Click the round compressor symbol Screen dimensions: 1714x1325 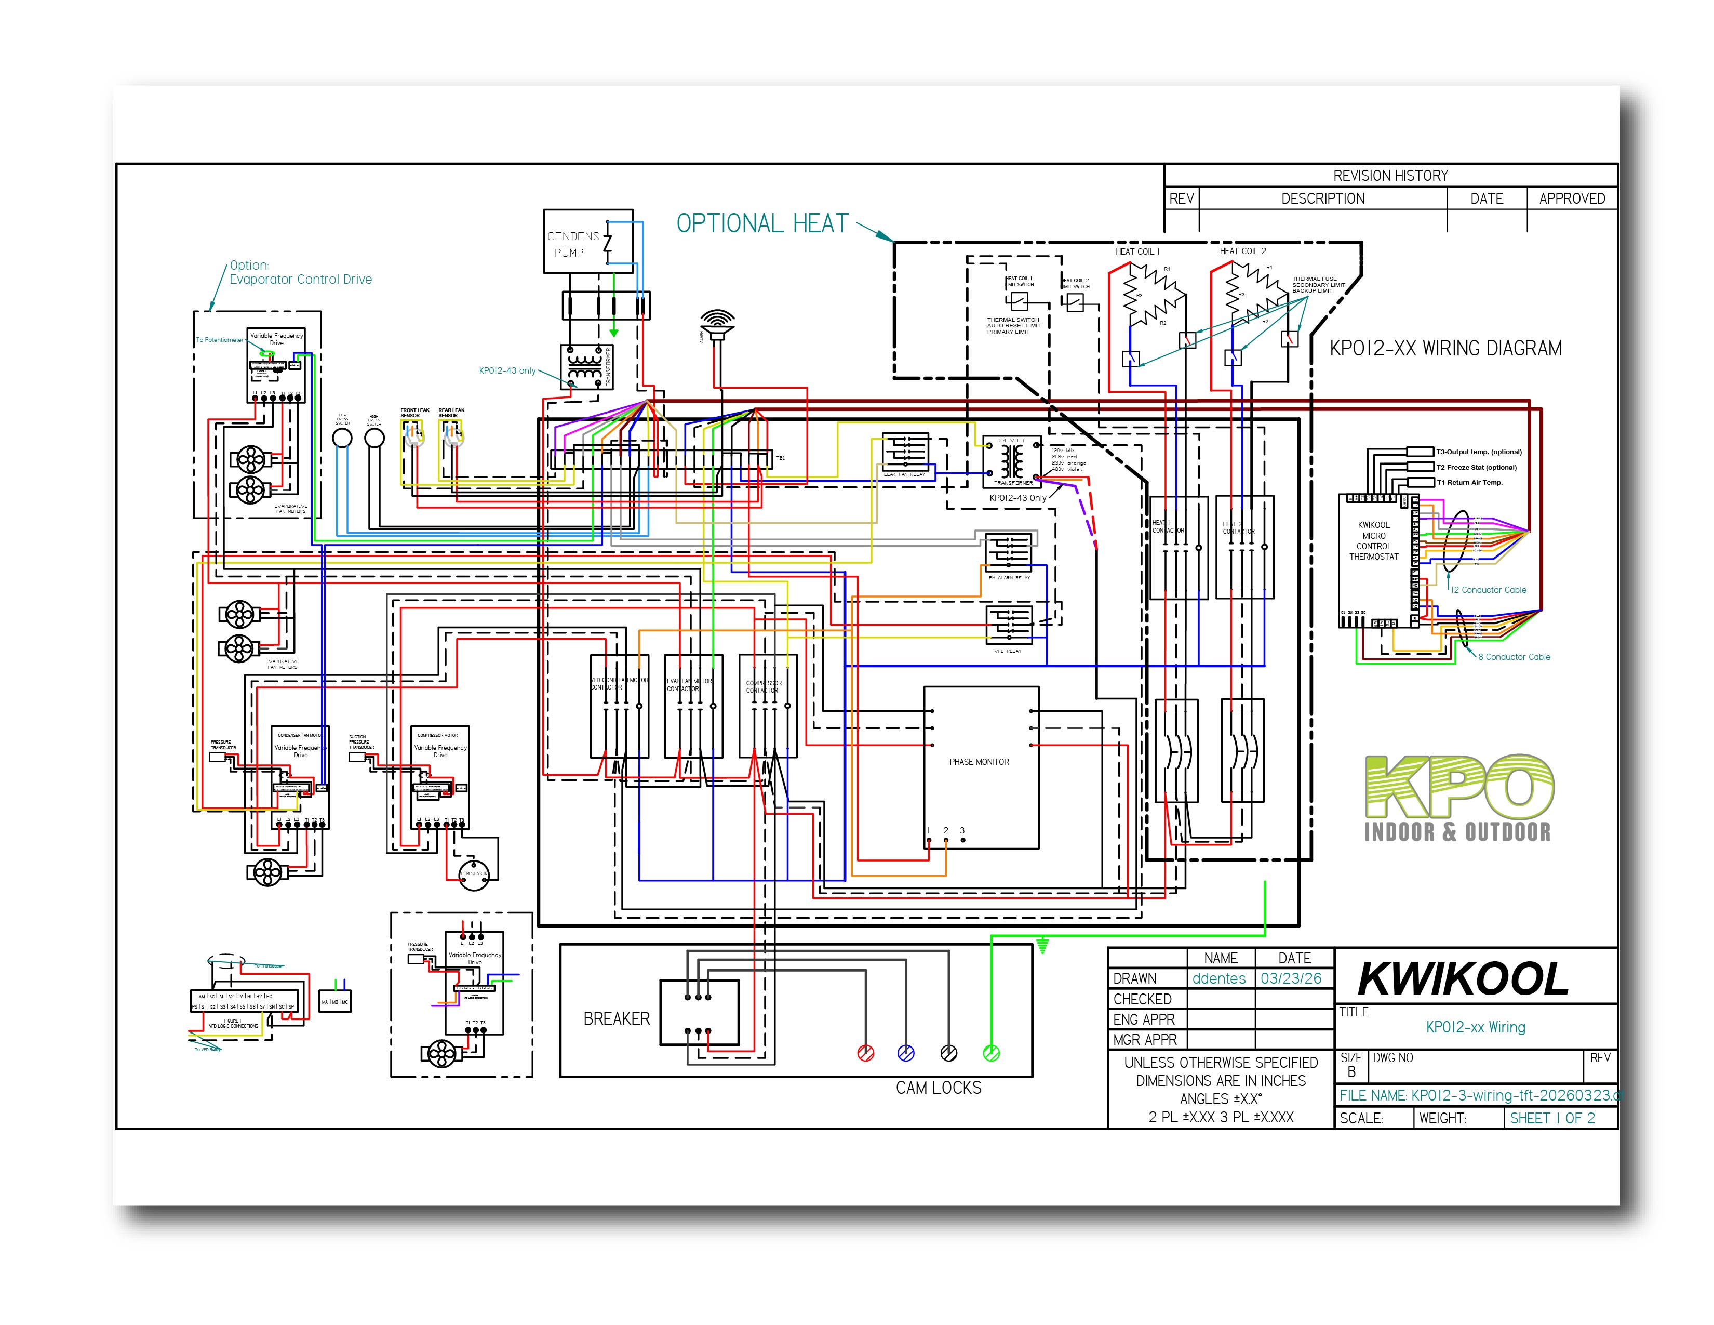[x=473, y=873]
